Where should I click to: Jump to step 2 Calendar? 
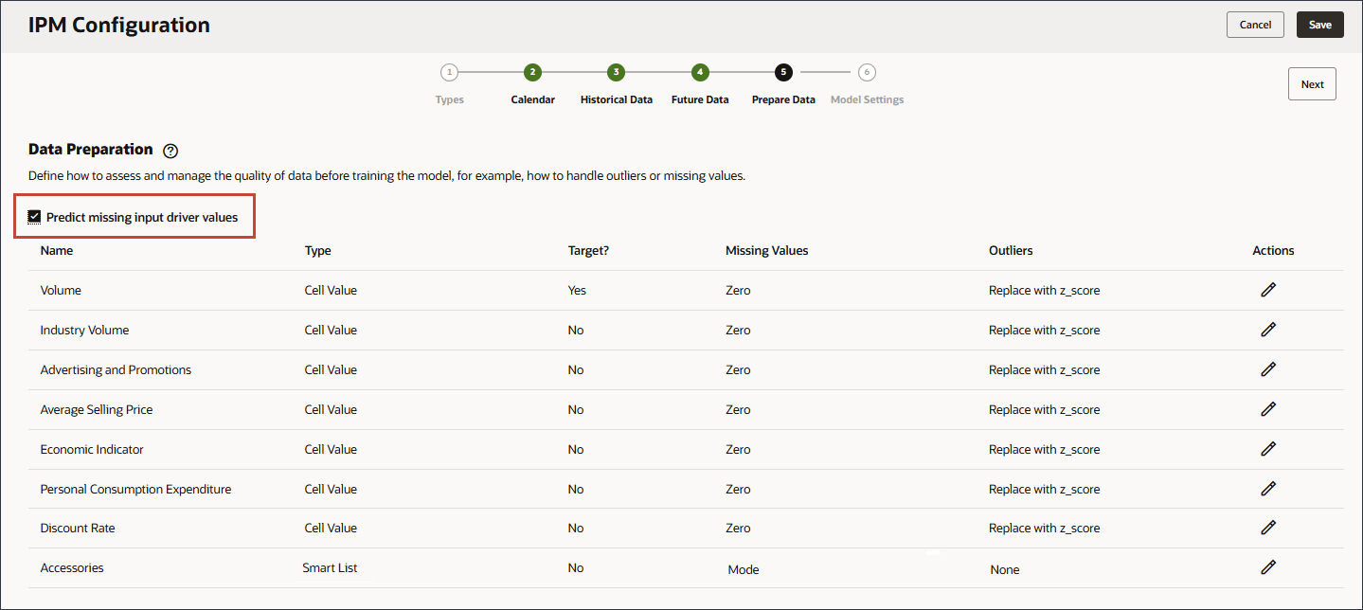(x=532, y=72)
